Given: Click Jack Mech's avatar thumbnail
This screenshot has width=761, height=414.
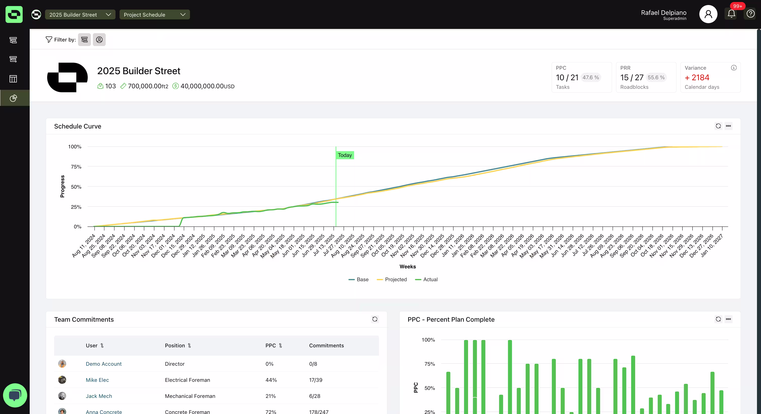Looking at the screenshot, I should click(62, 396).
